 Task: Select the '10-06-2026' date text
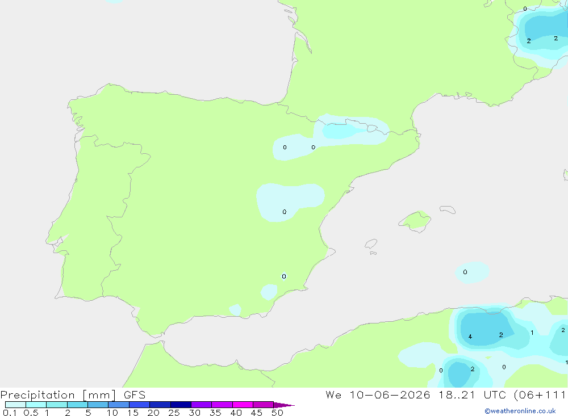coord(390,395)
